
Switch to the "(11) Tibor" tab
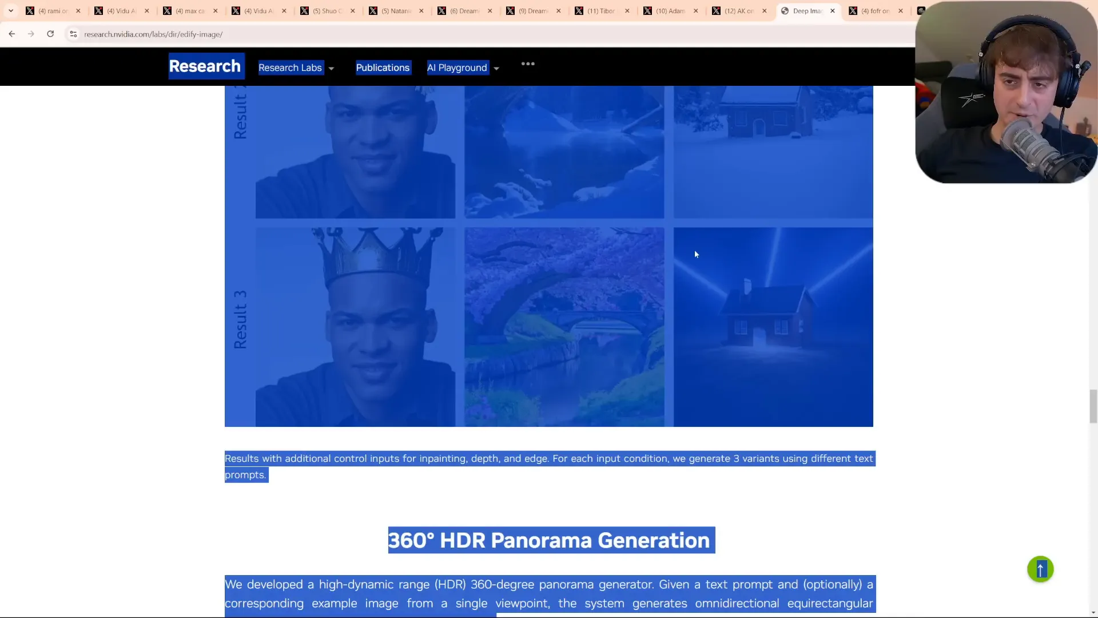click(x=602, y=11)
